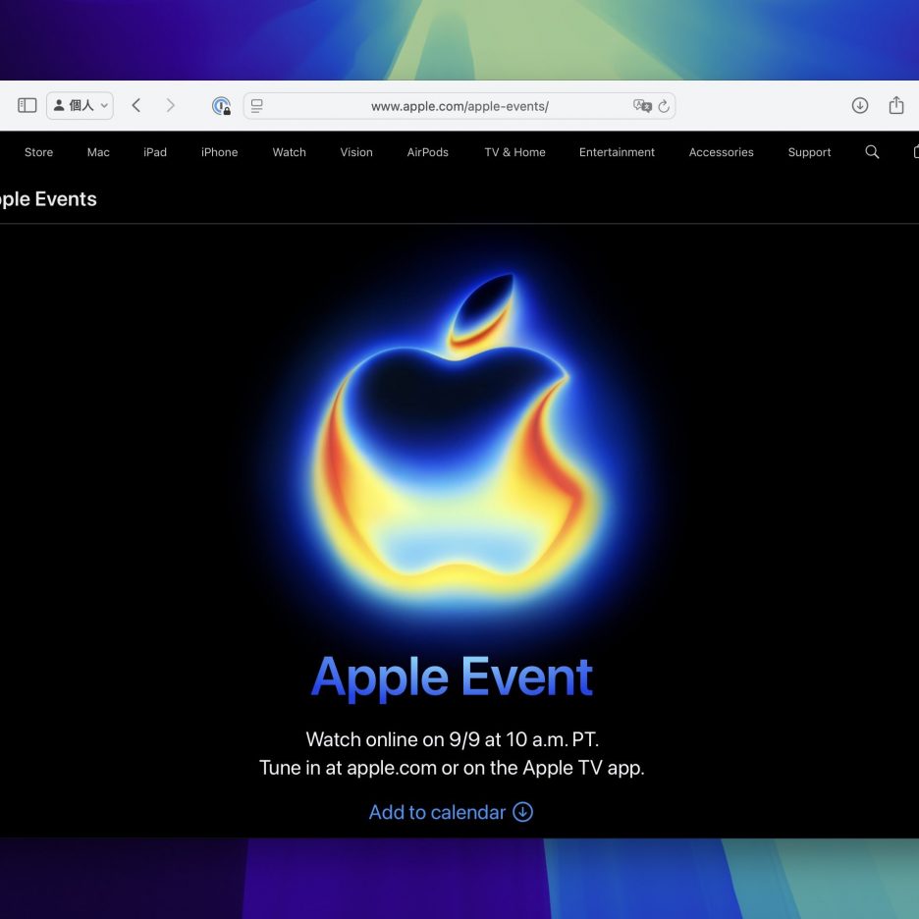Go to TV & Home section
Screen dimensions: 919x919
(x=514, y=152)
